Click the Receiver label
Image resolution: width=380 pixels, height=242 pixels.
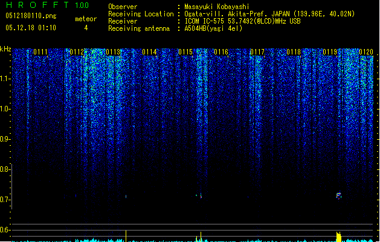(123, 21)
